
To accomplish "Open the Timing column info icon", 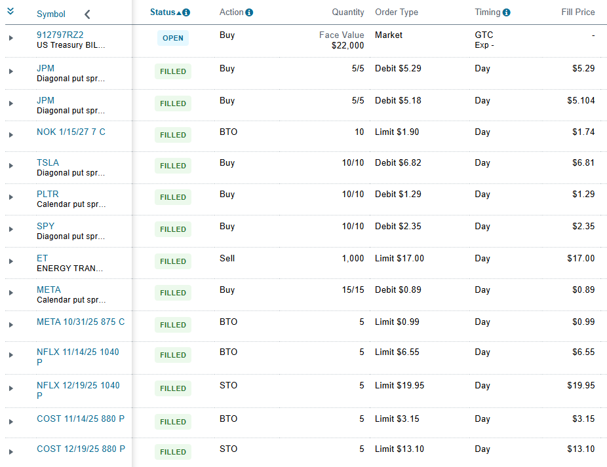I will (x=506, y=12).
